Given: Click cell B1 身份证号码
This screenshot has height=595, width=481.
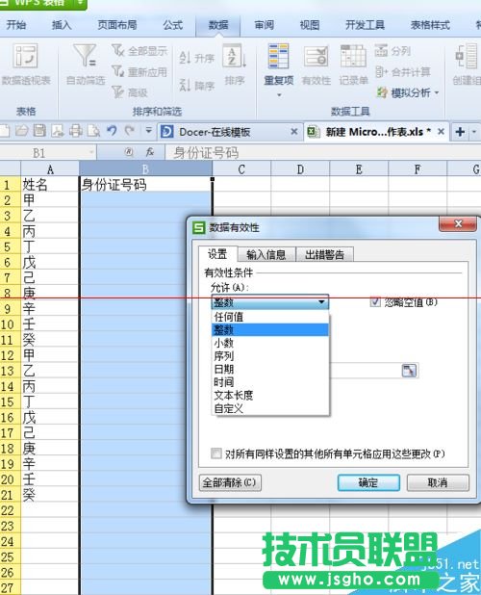Looking at the screenshot, I should (x=145, y=185).
